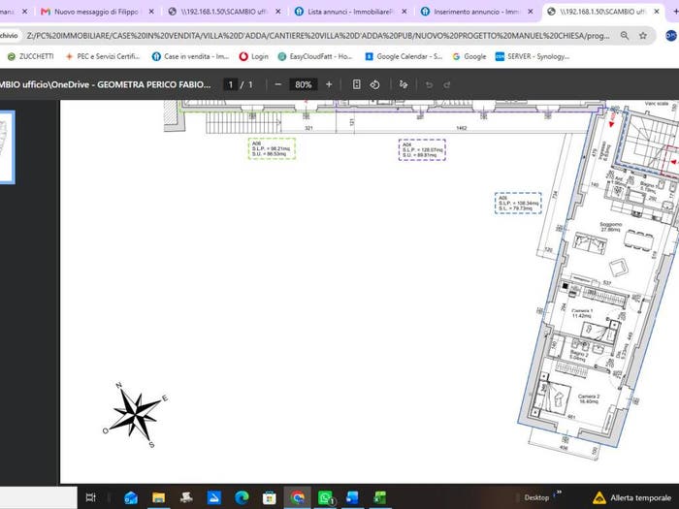Image resolution: width=679 pixels, height=509 pixels.
Task: Open the SERVER - Synology bookmark
Action: click(x=533, y=56)
